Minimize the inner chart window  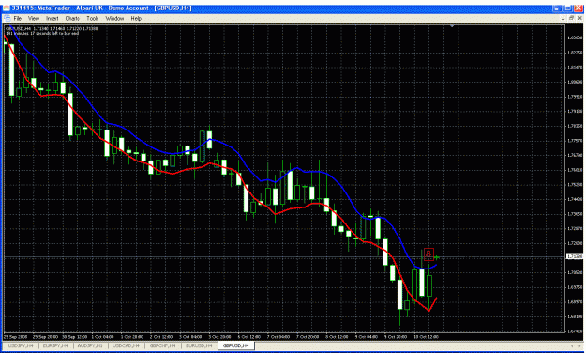tap(563, 18)
